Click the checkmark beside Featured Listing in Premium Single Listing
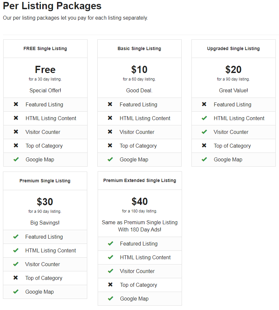Viewport: 279px width, 310px height. click(x=16, y=236)
